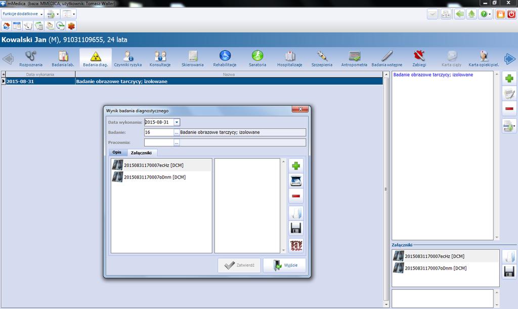This screenshot has height=309, width=518.
Task: Save attachment with floppy in Załączniki panel
Action: 509,272
